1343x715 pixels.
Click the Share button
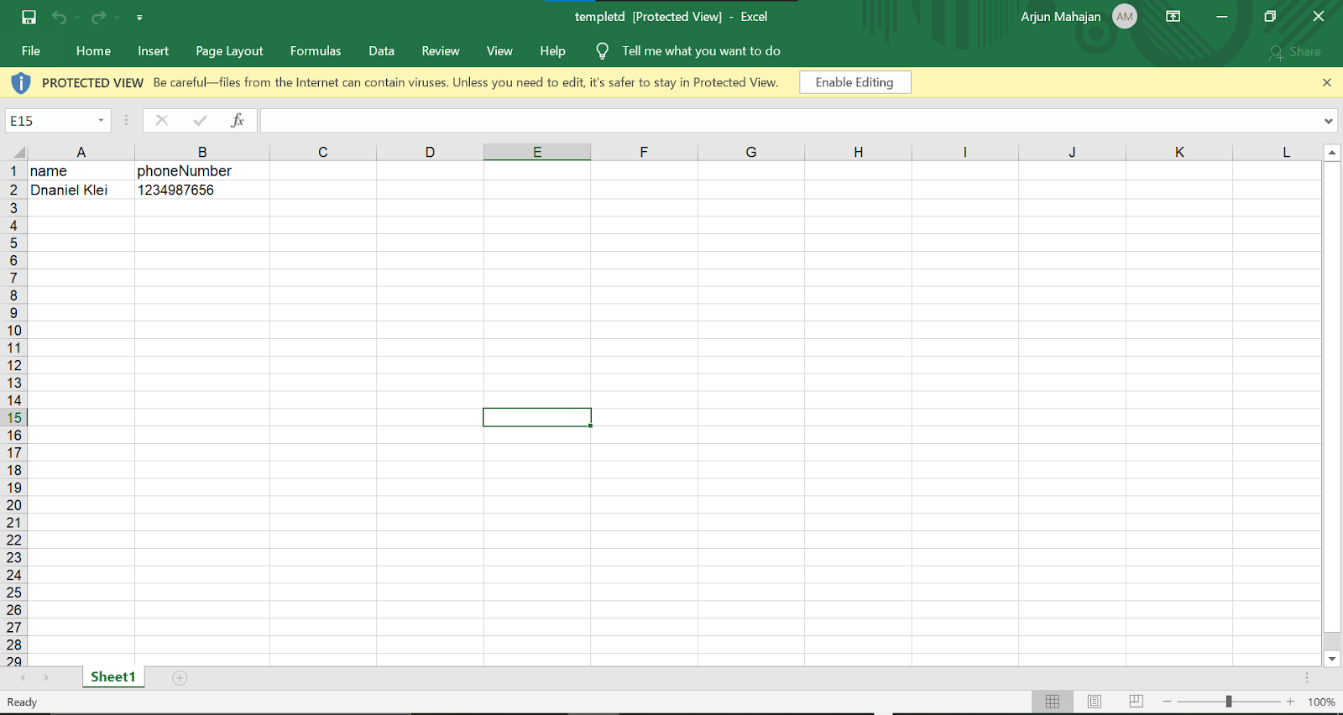[x=1295, y=52]
